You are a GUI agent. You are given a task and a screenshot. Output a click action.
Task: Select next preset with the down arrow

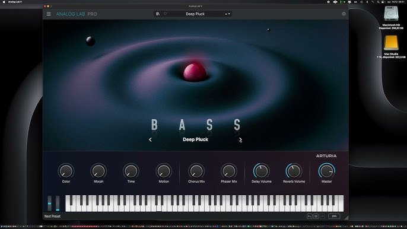click(229, 14)
